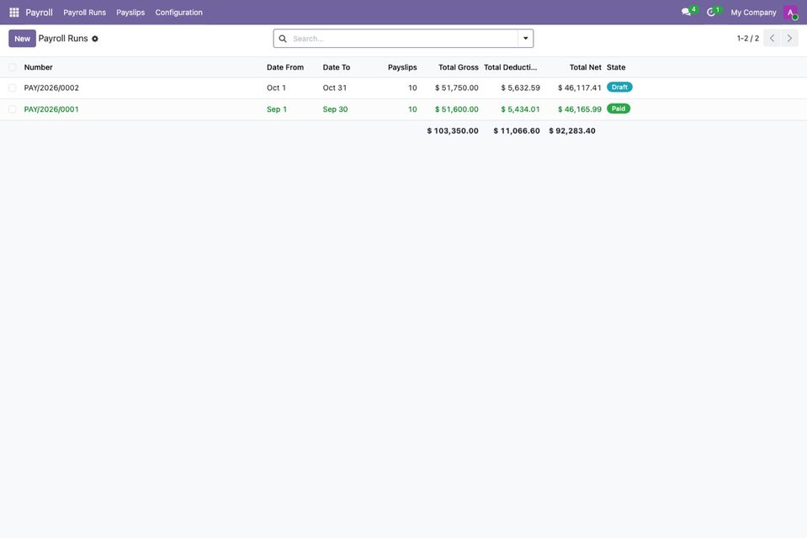Screen dimensions: 807x538
Task: Open the PAY/2026/0002 payroll run
Action: [x=51, y=88]
